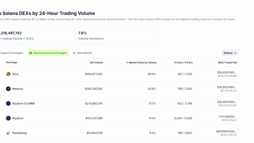Click the $7,932,740.12 pair volume

229,120
